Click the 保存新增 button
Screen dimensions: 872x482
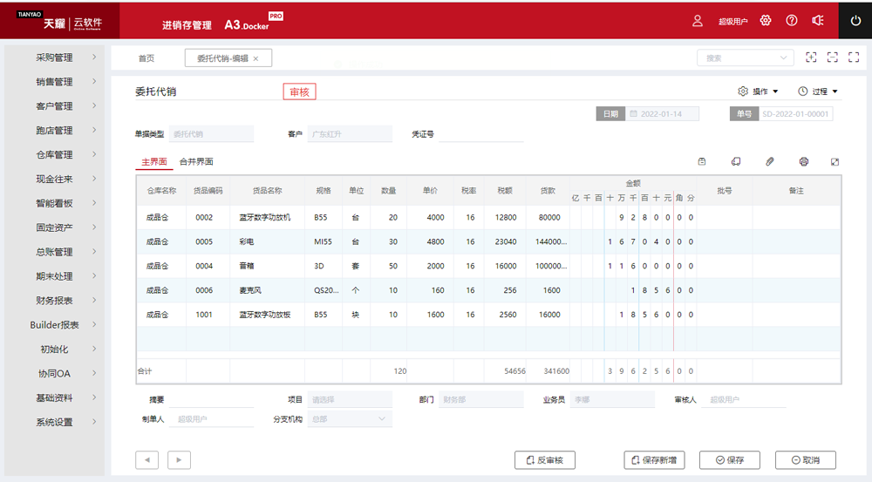pos(655,460)
